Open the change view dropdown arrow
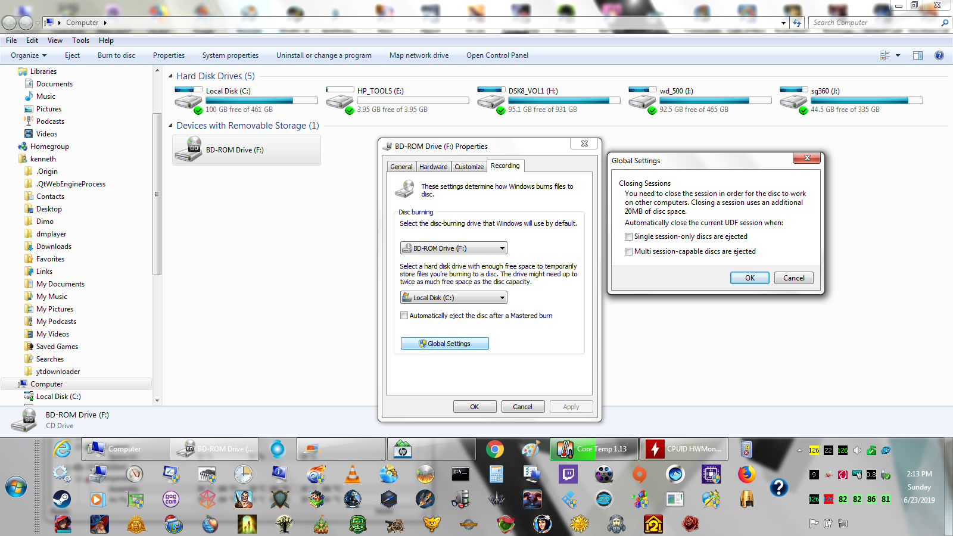The width and height of the screenshot is (953, 536). 898,55
